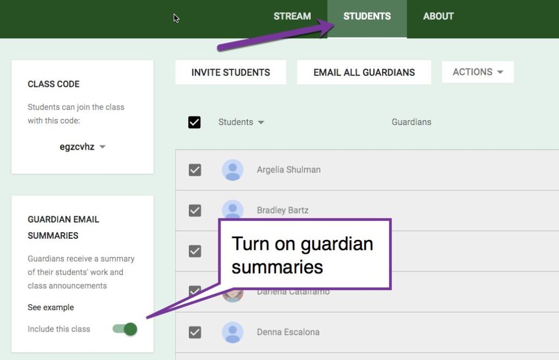Screen dimensions: 559x360
Task: Open Argelia Shulman's profile photo
Action: tap(233, 170)
